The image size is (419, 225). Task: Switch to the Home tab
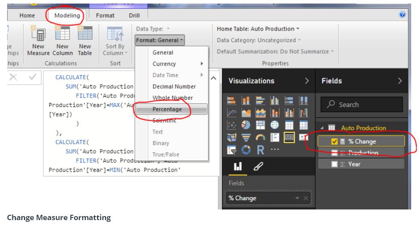click(27, 16)
